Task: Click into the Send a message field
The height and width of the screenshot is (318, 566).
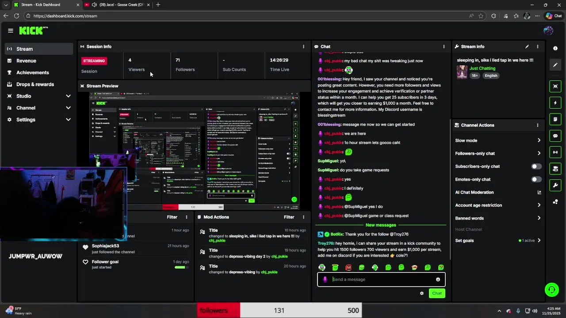Action: pyautogui.click(x=381, y=279)
